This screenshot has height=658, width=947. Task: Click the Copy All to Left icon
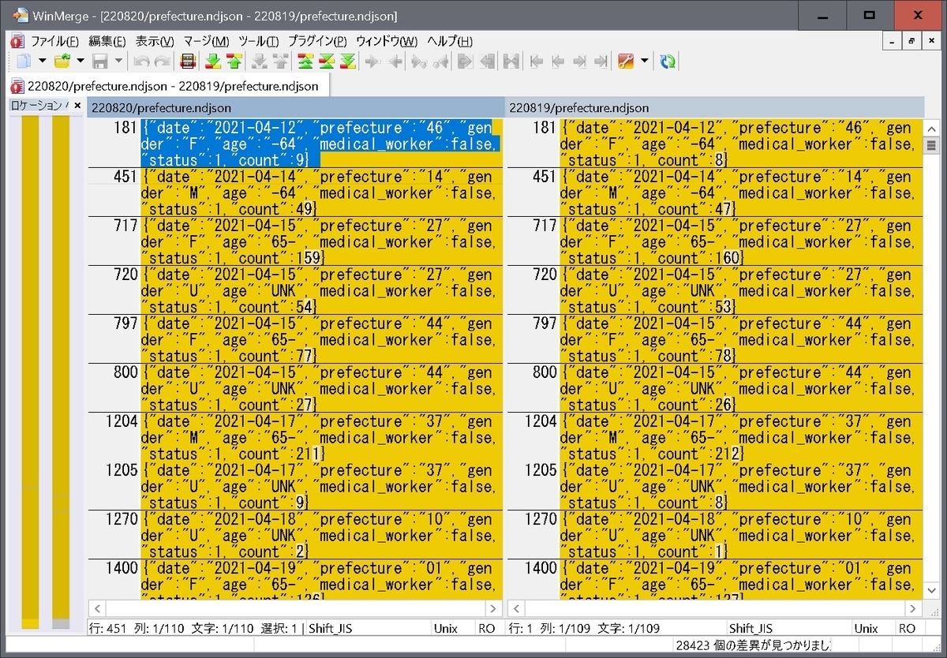(487, 61)
